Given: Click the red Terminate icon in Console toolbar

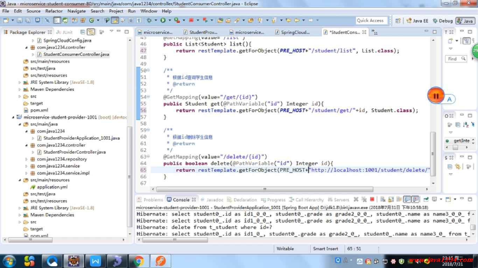Looking at the screenshot, I should tap(372, 200).
